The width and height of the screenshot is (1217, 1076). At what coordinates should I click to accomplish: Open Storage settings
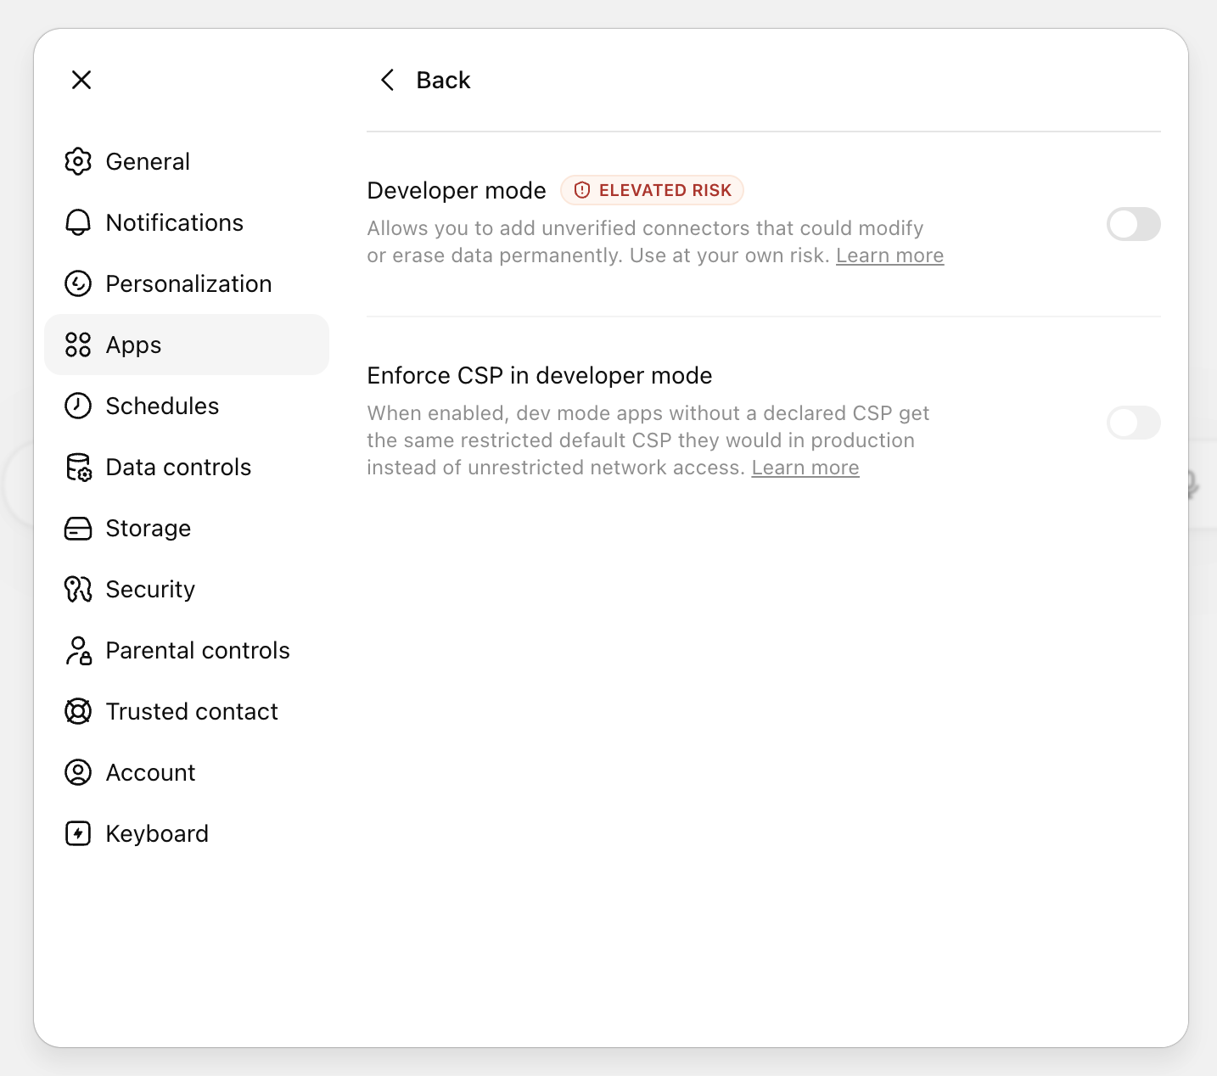187,528
